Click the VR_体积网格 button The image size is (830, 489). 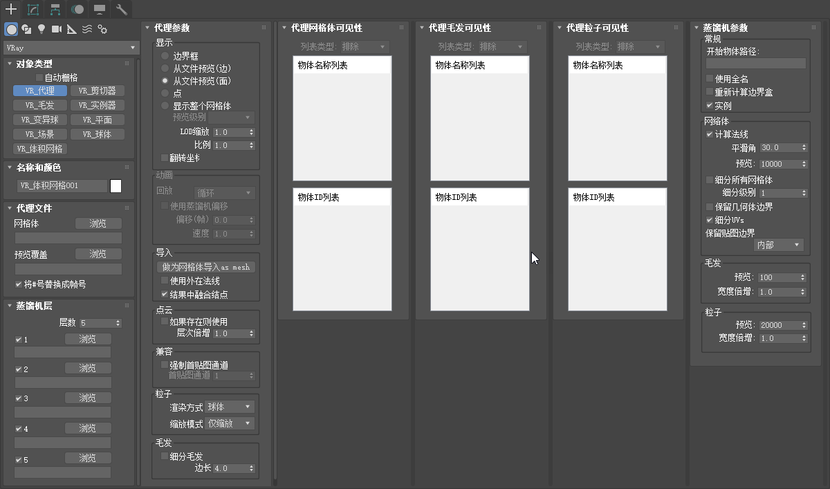point(40,149)
